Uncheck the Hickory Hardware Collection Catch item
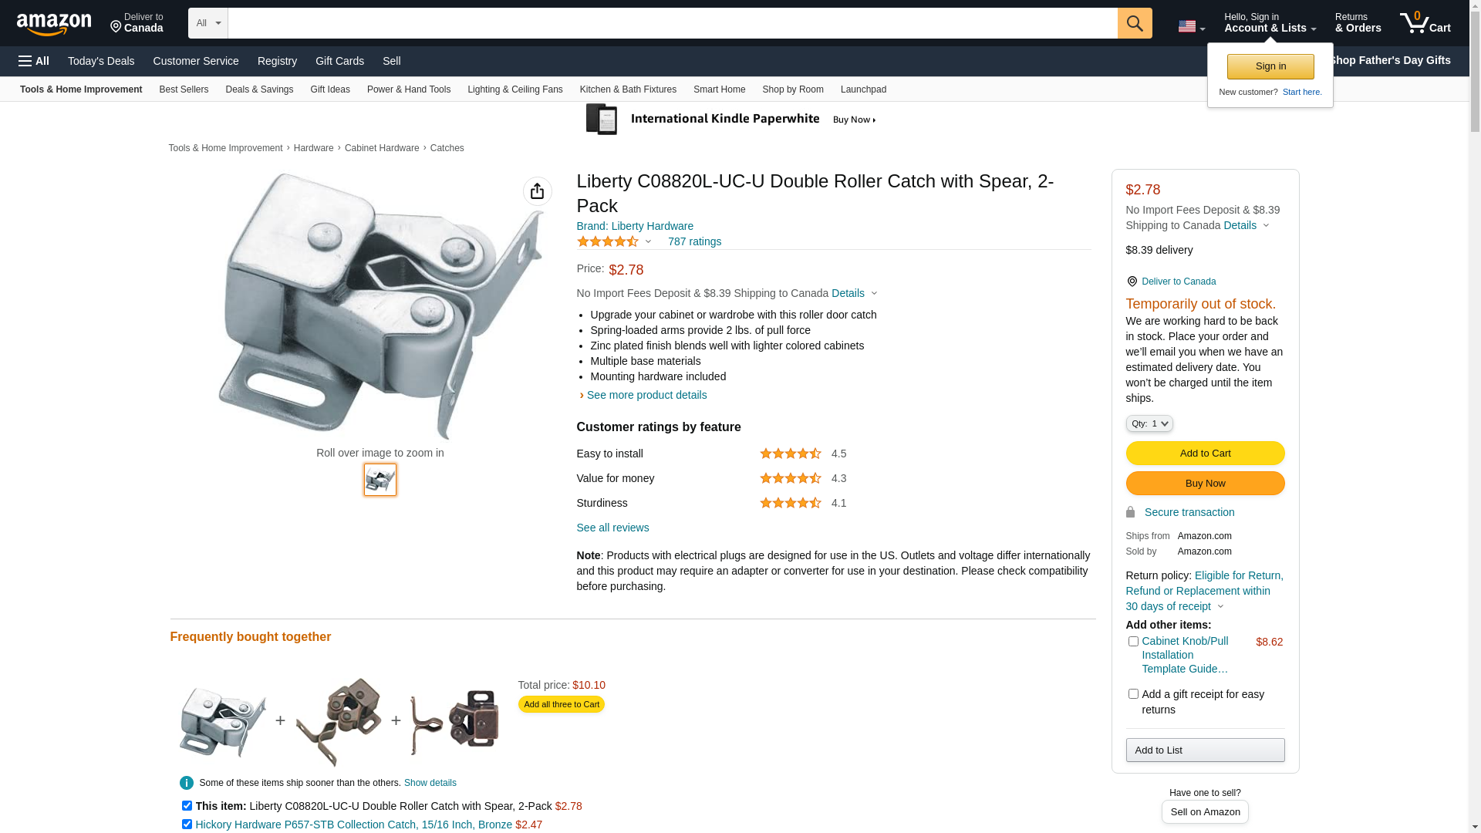1481x833 pixels. [187, 824]
